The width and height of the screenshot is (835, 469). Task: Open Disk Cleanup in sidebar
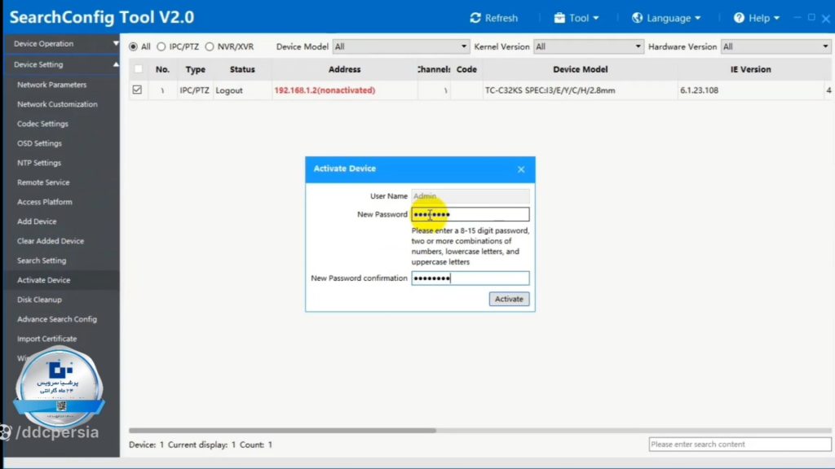(x=39, y=300)
